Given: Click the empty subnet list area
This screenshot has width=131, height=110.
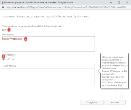Looking at the screenshot, I should point(48,77).
